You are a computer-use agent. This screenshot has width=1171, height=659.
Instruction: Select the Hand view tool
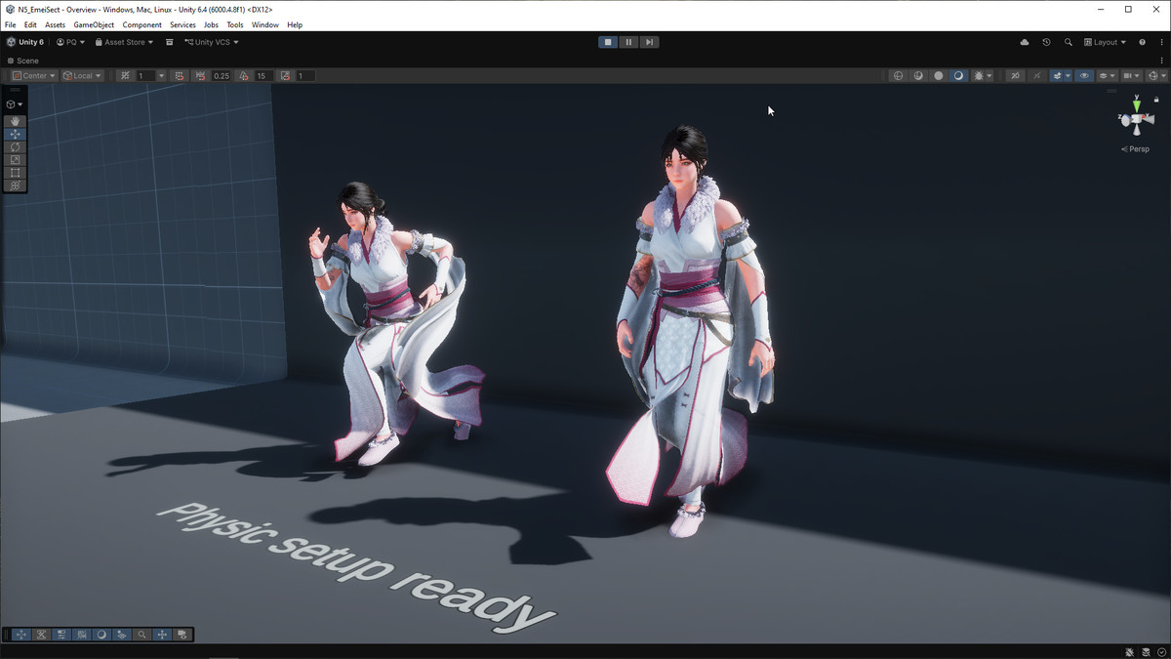15,121
